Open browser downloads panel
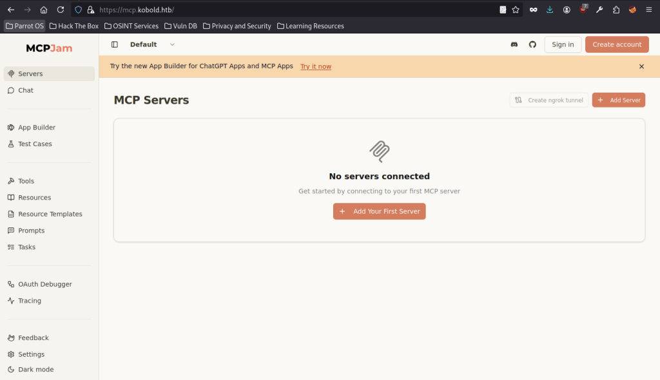The height and width of the screenshot is (380, 660). click(x=550, y=10)
